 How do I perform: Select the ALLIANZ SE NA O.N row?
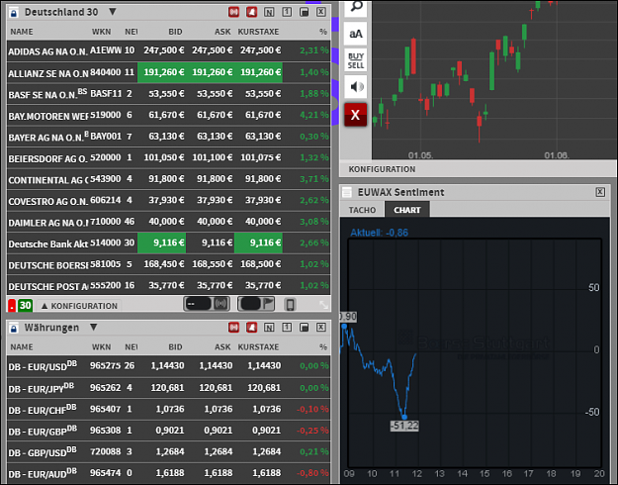click(x=169, y=72)
